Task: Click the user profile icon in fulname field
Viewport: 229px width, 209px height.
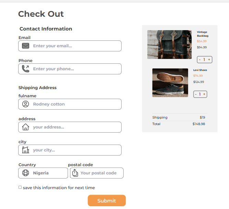Action: tap(25, 104)
